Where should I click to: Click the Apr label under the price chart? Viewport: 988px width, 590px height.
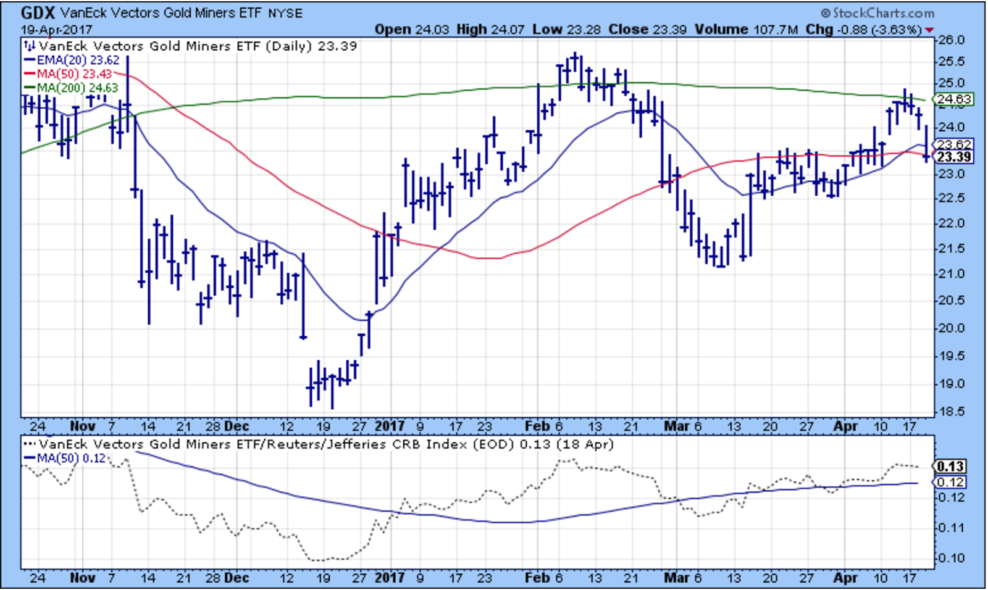(845, 426)
